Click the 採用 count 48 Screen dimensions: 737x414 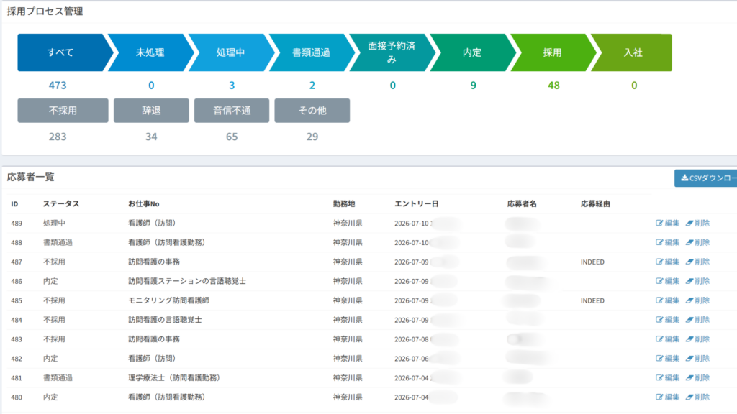click(553, 86)
